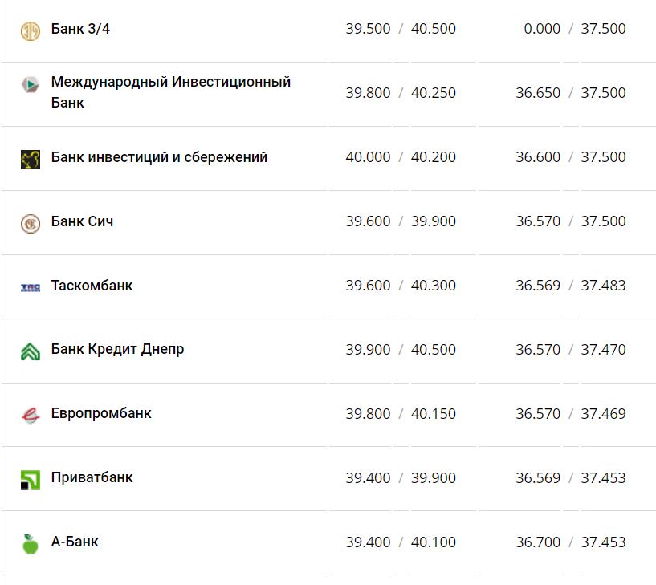Open the А-Банк name link
The image size is (656, 585).
[x=75, y=542]
